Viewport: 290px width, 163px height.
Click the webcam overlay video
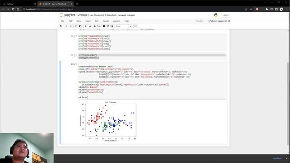click(x=27, y=148)
